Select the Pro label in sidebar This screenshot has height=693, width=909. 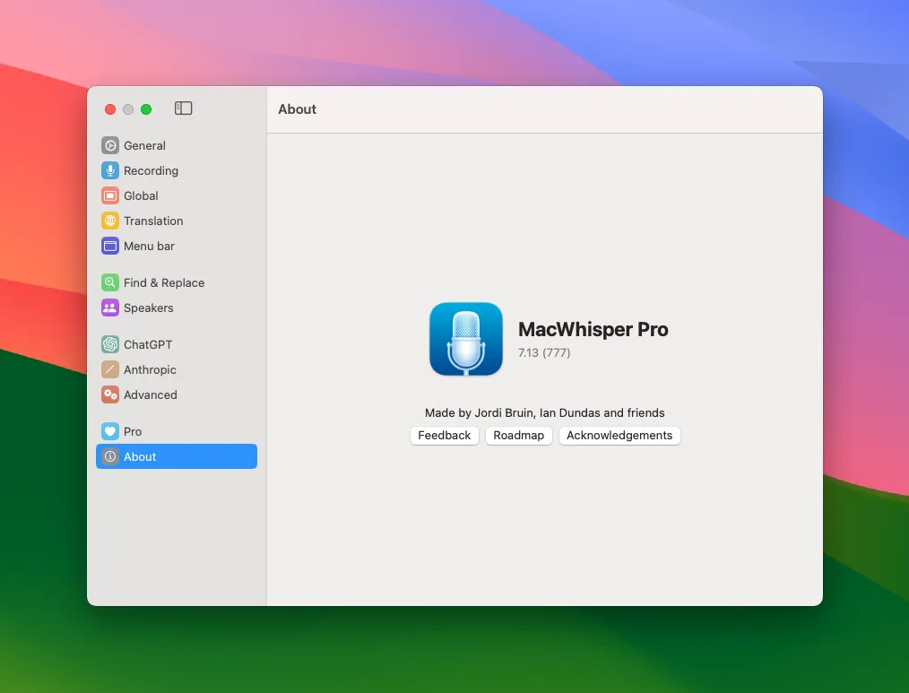click(x=132, y=431)
